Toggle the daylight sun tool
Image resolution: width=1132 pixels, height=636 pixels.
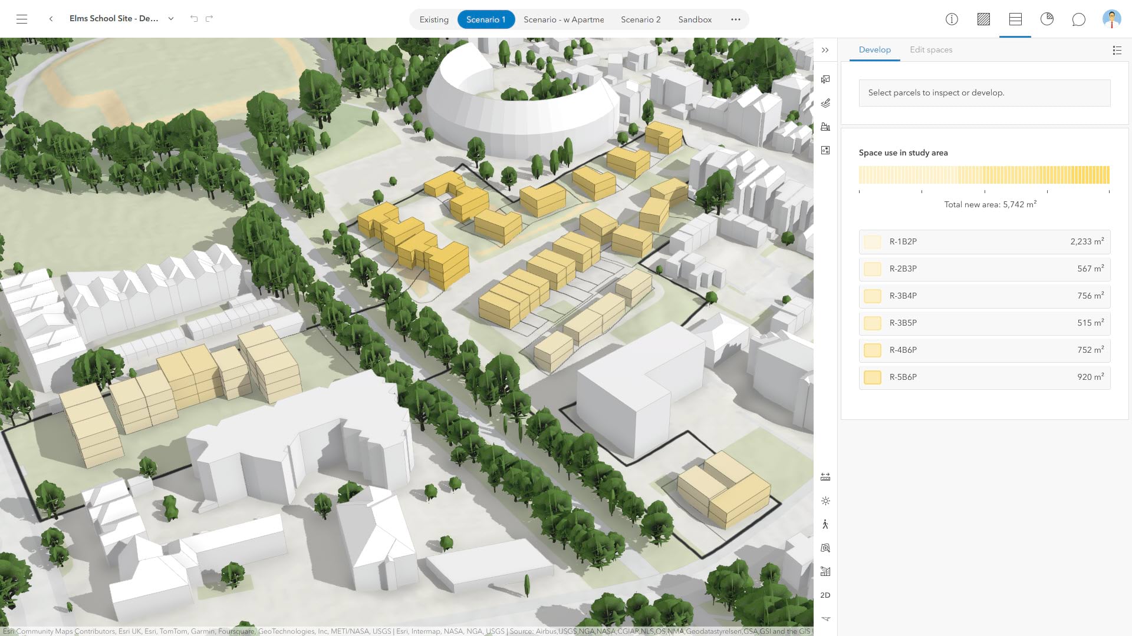[x=825, y=501]
